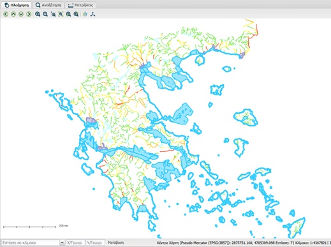Pan the map right with the arrow icon

[x=29, y=14]
